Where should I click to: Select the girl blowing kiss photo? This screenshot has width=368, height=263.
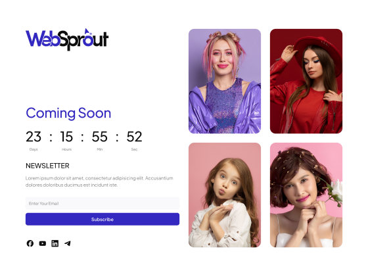click(225, 195)
